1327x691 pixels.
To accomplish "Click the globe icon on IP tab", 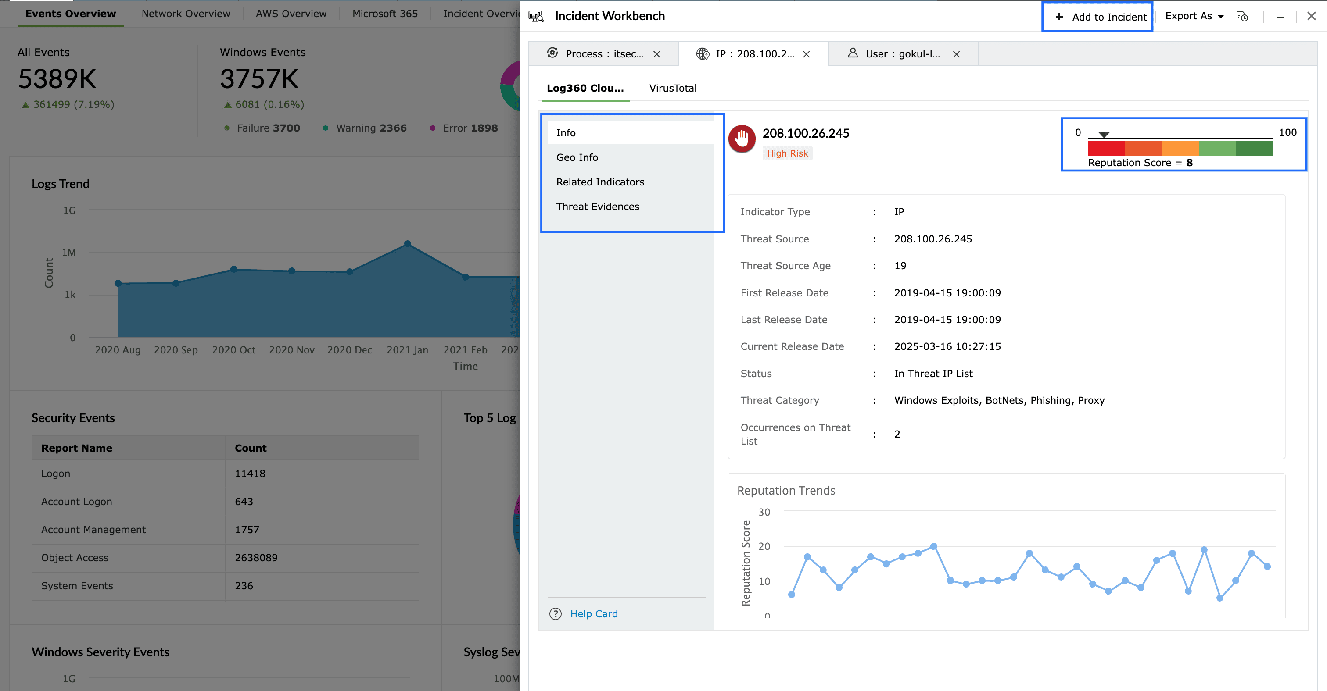I will 702,53.
